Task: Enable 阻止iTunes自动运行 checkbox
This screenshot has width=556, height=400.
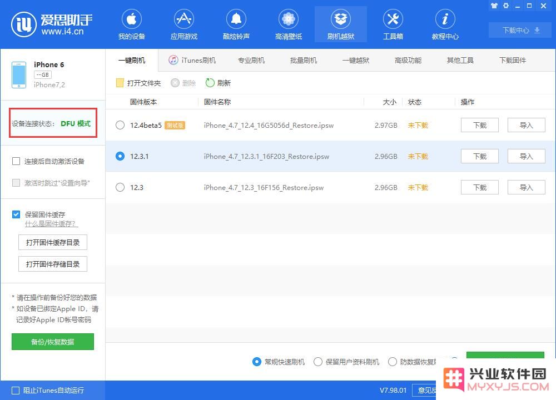Action: coord(16,391)
